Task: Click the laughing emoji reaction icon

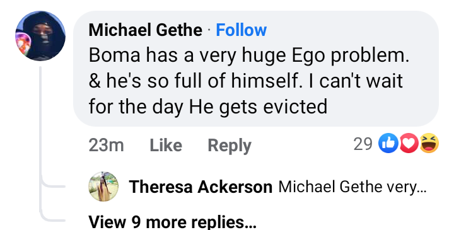Action: pyautogui.click(x=429, y=143)
